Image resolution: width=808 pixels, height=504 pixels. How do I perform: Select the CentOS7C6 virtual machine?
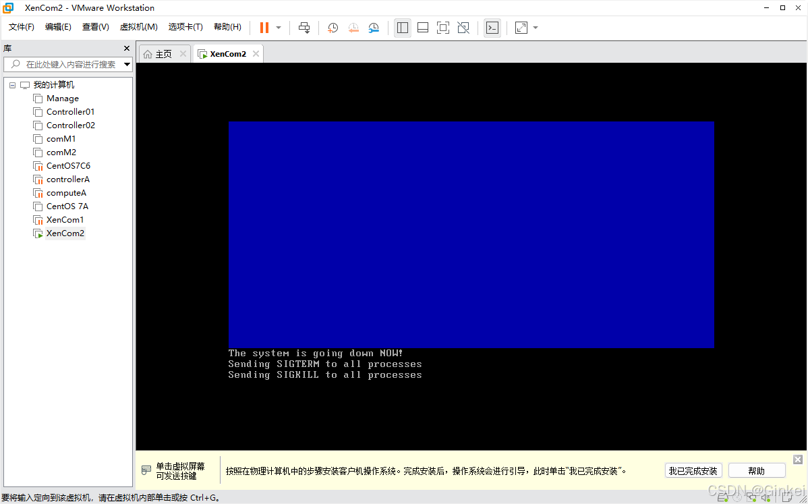(x=68, y=166)
